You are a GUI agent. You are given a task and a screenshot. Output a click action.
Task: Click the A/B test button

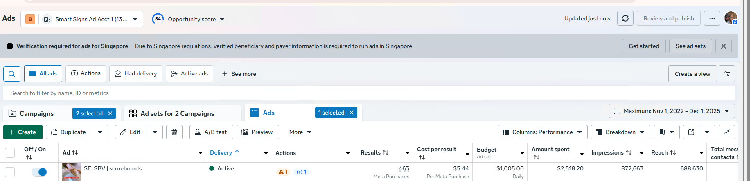212,132
